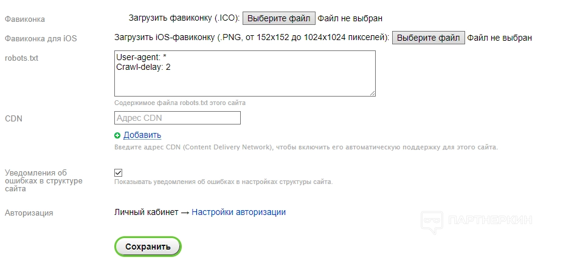This screenshot has width=563, height=266.
Task: Click the green plus icon beside Добавить
Action: pos(117,135)
